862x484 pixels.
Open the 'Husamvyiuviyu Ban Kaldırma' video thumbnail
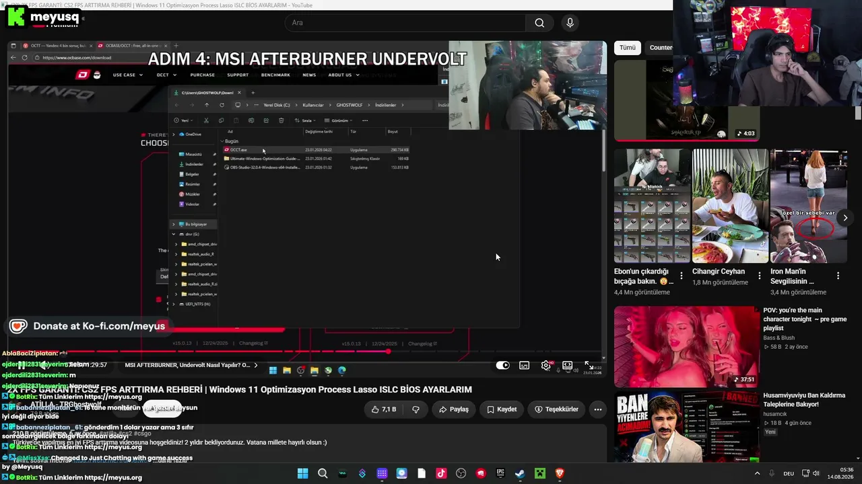coord(687,428)
